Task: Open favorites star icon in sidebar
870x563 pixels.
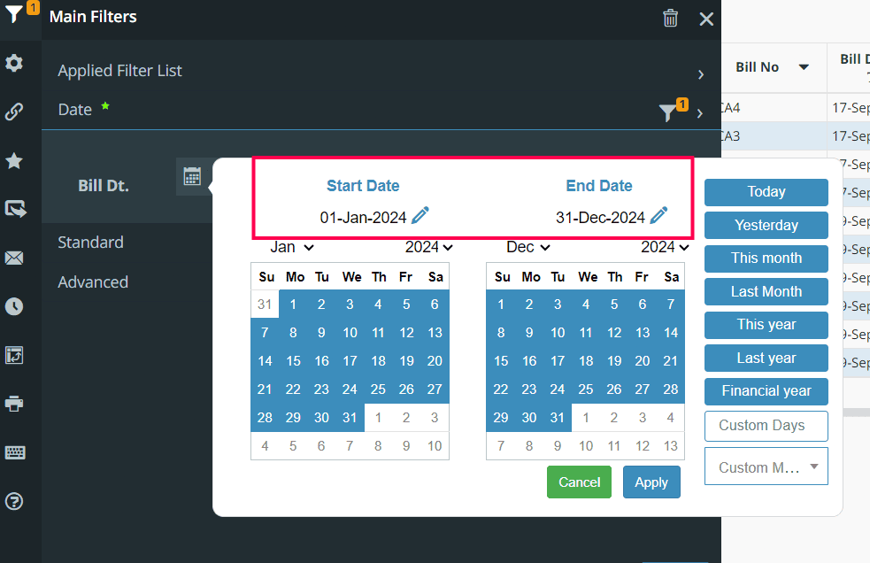Action: pos(14,161)
